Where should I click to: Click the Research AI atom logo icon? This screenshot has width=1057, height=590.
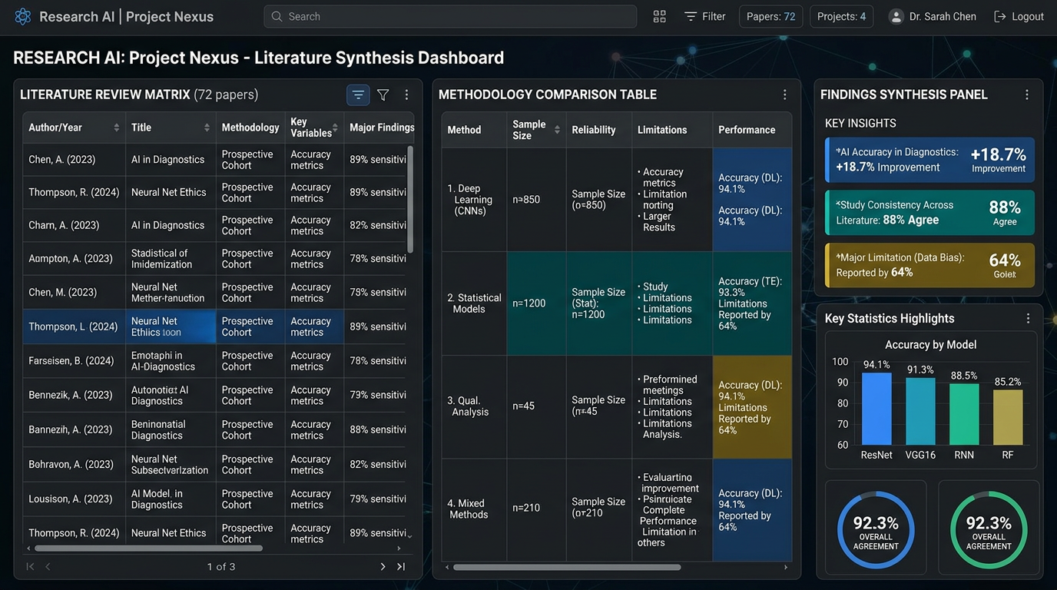(23, 16)
